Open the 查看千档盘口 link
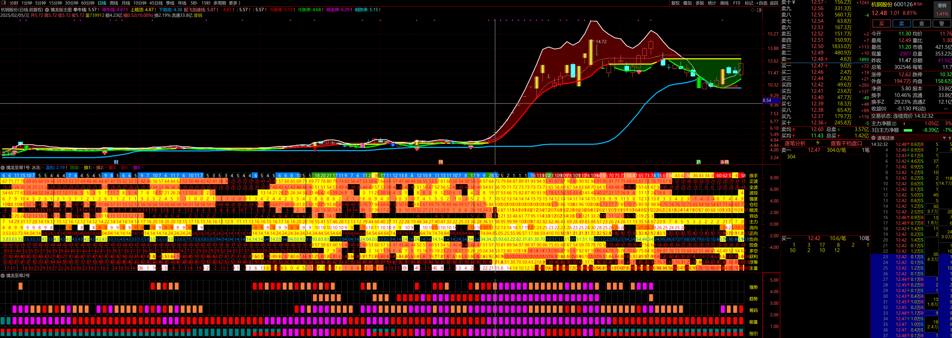Screen dimensions: 952x338 pos(846,143)
